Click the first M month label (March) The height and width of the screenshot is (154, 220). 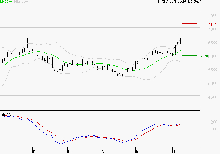[69, 152]
